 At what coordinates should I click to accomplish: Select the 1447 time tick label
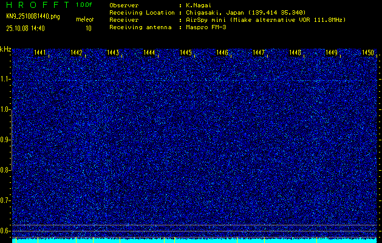259,53
